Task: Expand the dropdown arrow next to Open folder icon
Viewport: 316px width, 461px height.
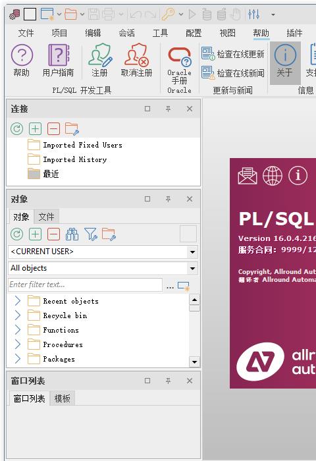Action: [82, 14]
